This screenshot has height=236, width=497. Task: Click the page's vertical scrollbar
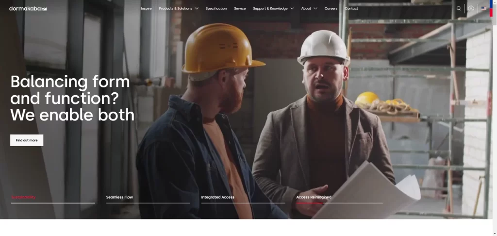(495, 118)
